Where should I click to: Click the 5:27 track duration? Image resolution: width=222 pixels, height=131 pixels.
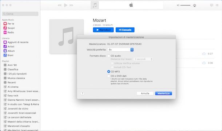click(210, 54)
